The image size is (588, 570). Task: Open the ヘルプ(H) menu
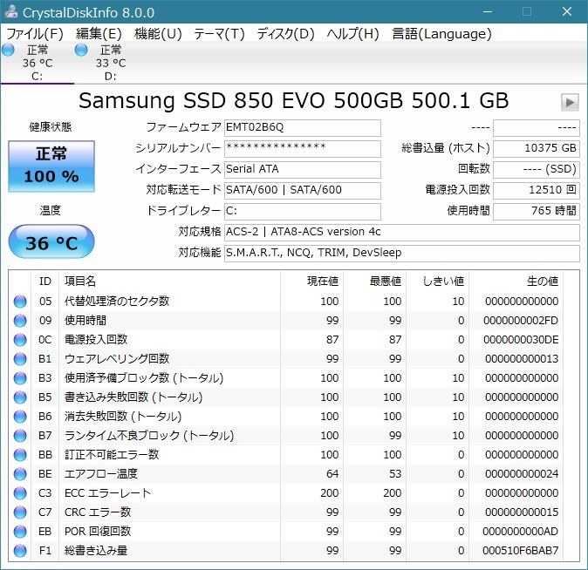352,34
